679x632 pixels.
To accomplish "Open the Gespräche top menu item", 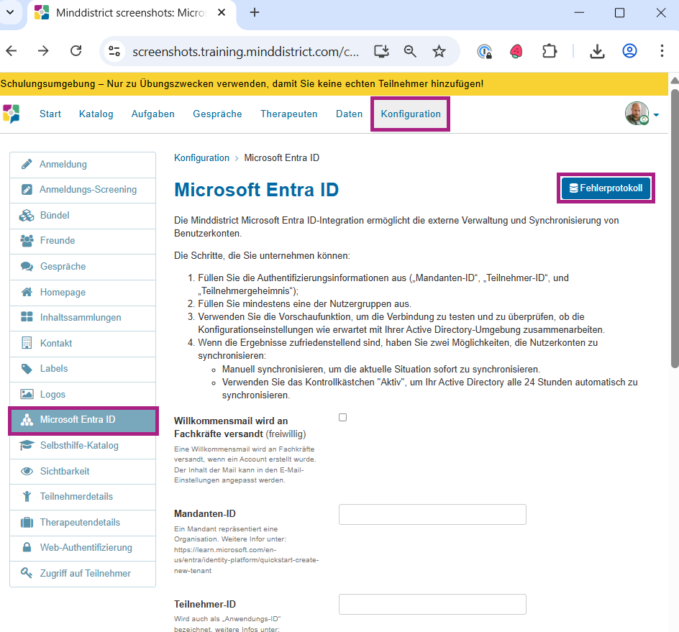I will [217, 114].
